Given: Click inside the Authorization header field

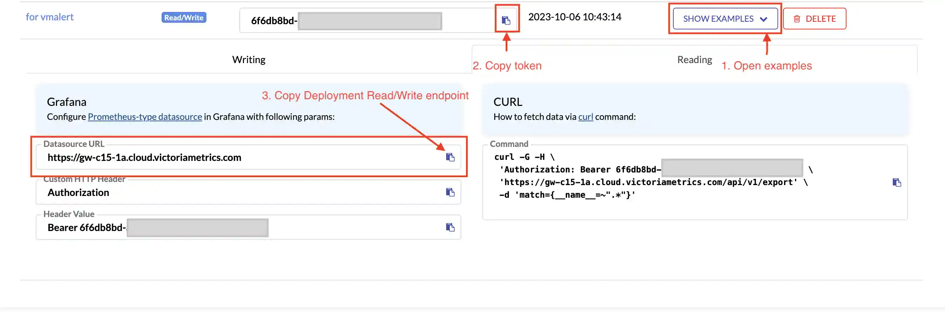Looking at the screenshot, I should [249, 192].
